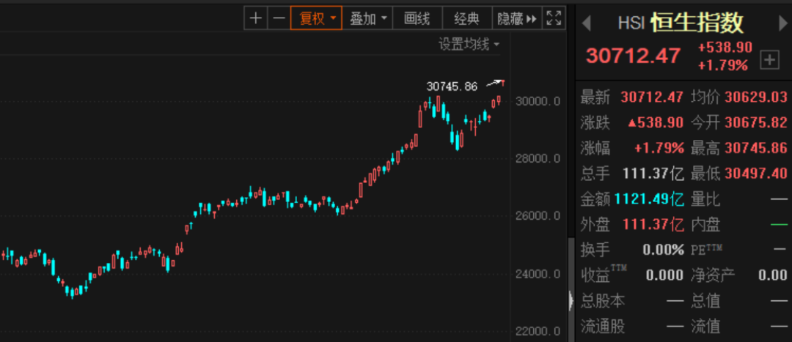Click the 总手 value 111.37亿

coord(653,174)
